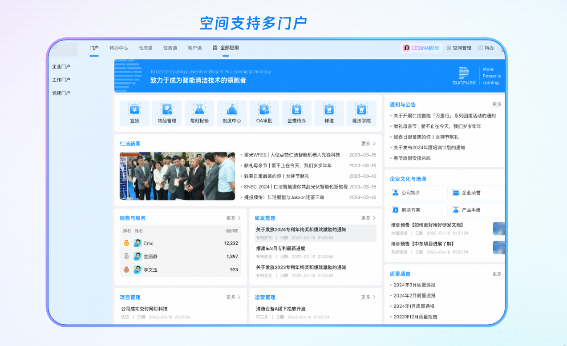Switch to the 门户 tab
The width and height of the screenshot is (567, 346).
tap(94, 48)
